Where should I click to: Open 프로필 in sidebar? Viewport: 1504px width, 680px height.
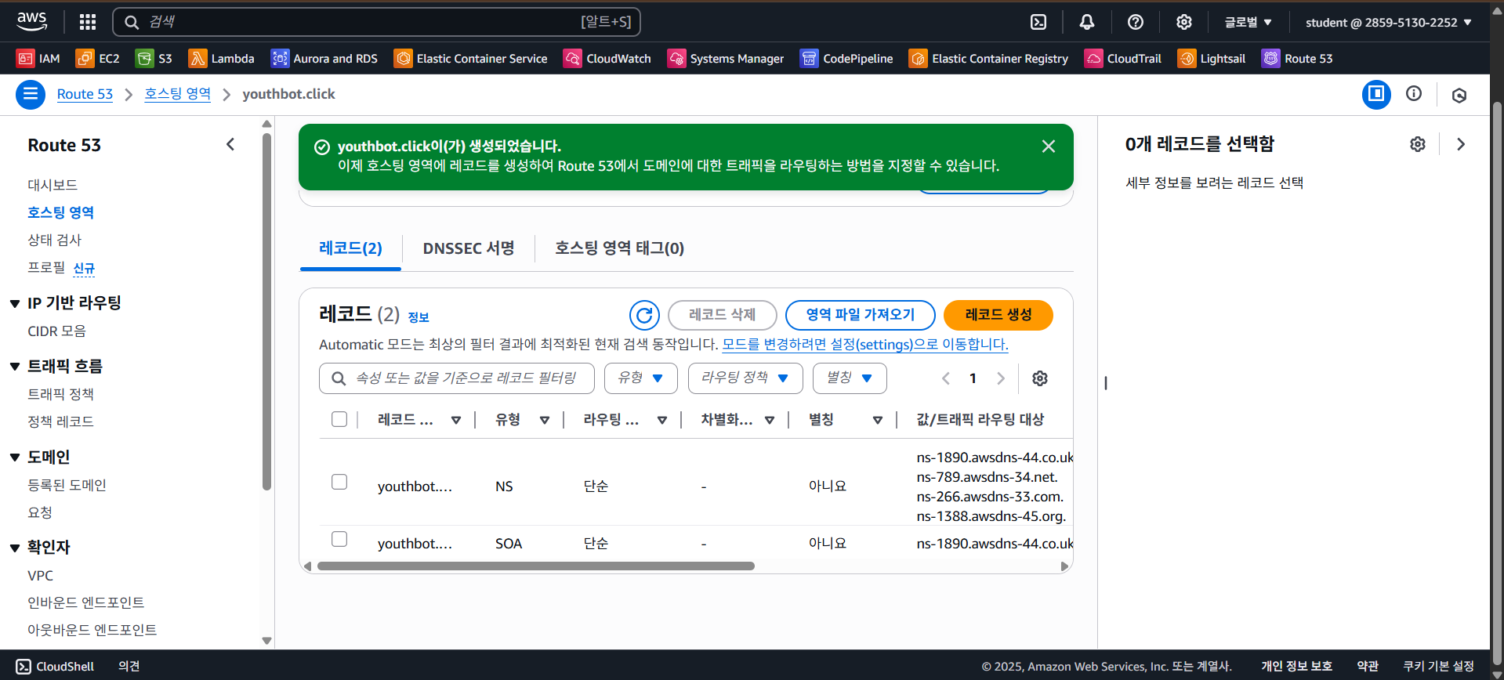coord(46,267)
